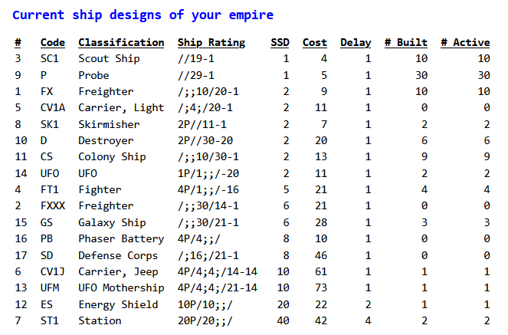
Task: Sort ships by the Cost header
Action: pyautogui.click(x=315, y=43)
